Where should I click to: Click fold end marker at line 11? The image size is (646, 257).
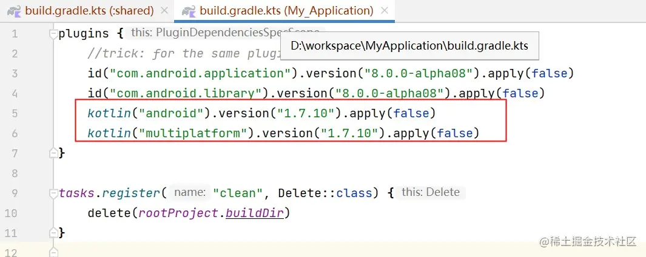(53, 233)
